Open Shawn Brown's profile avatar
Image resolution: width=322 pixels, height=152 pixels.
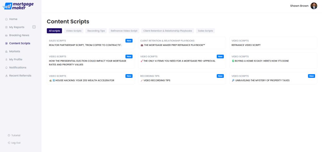[x=314, y=6]
